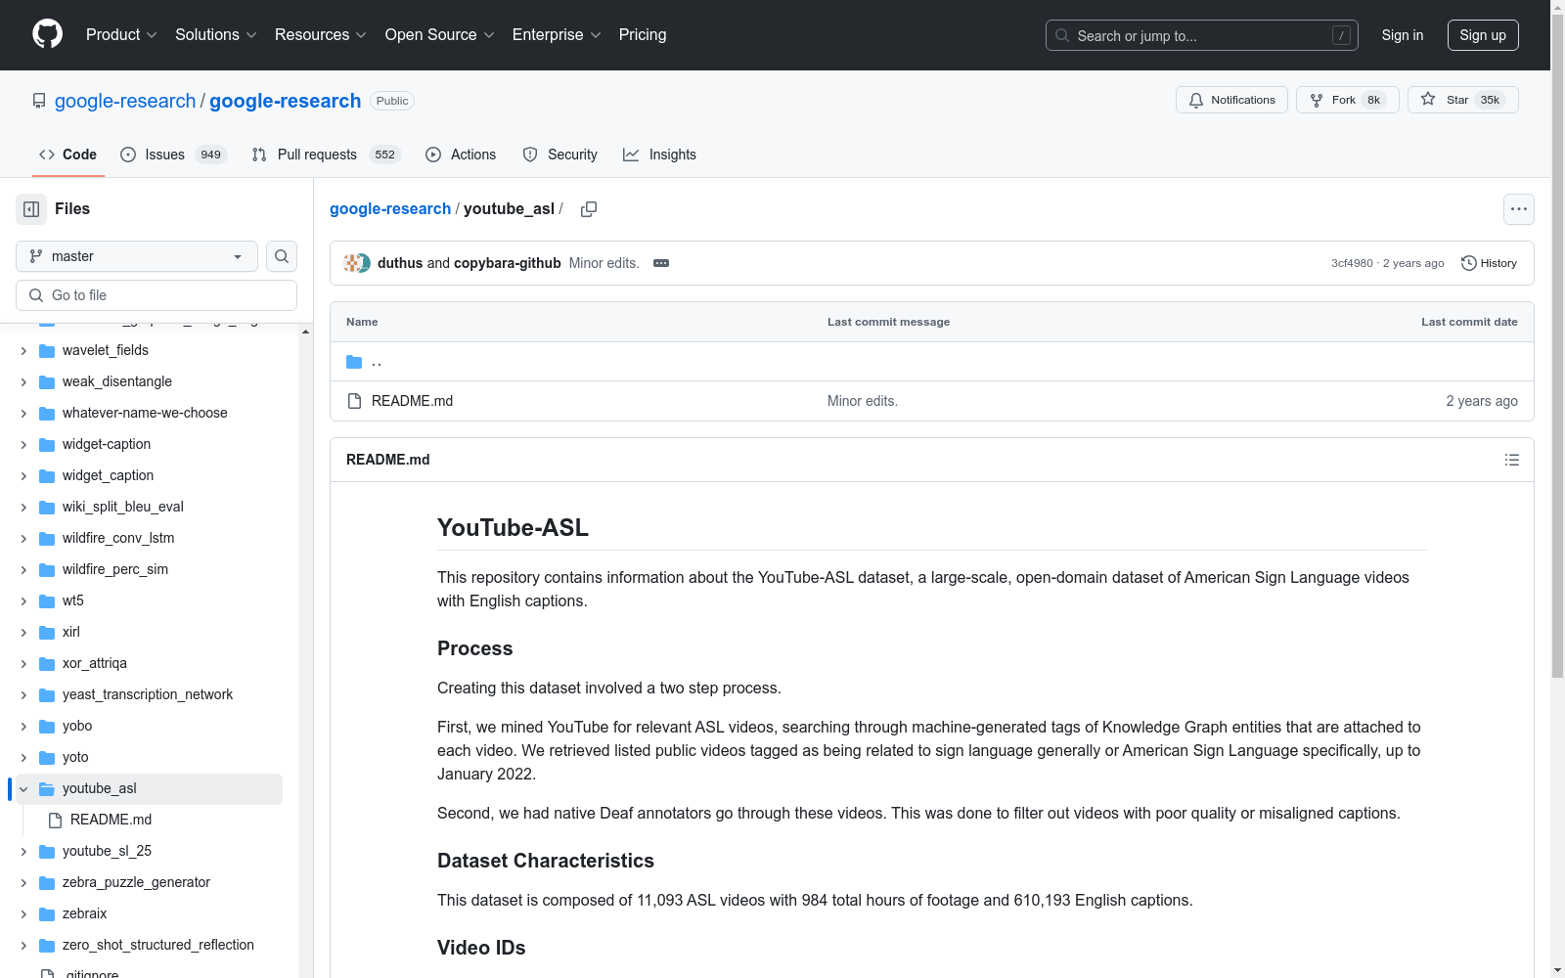This screenshot has height=978, width=1565.
Task: Click Sign up button
Action: [1483, 35]
